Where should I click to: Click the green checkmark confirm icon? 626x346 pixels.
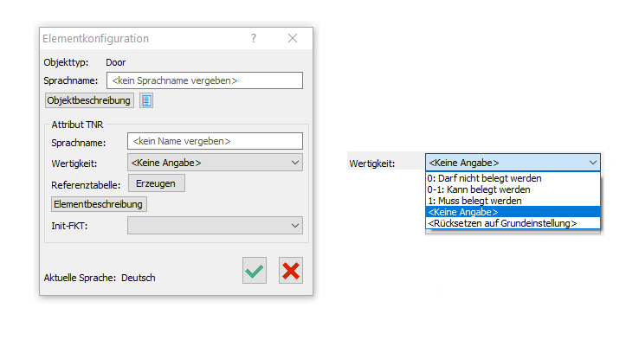click(x=255, y=271)
